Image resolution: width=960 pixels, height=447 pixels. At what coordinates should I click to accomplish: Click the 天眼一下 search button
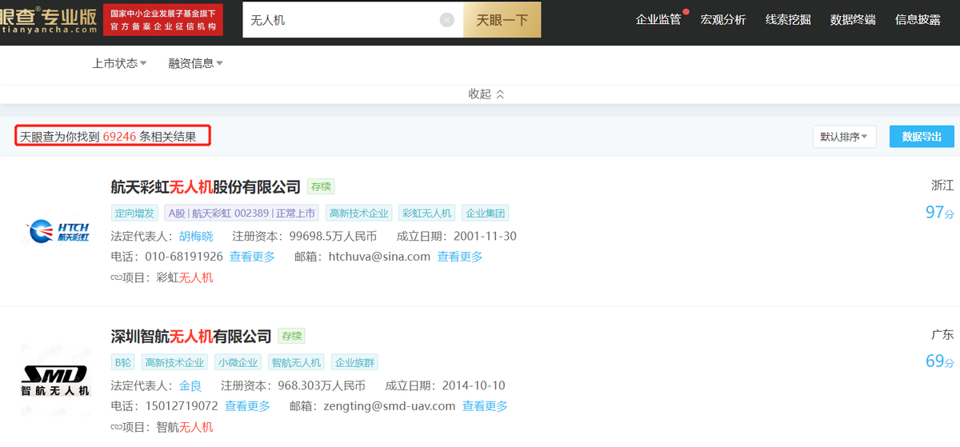[502, 20]
